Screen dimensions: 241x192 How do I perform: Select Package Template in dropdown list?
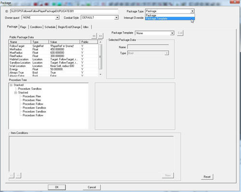[170, 18]
